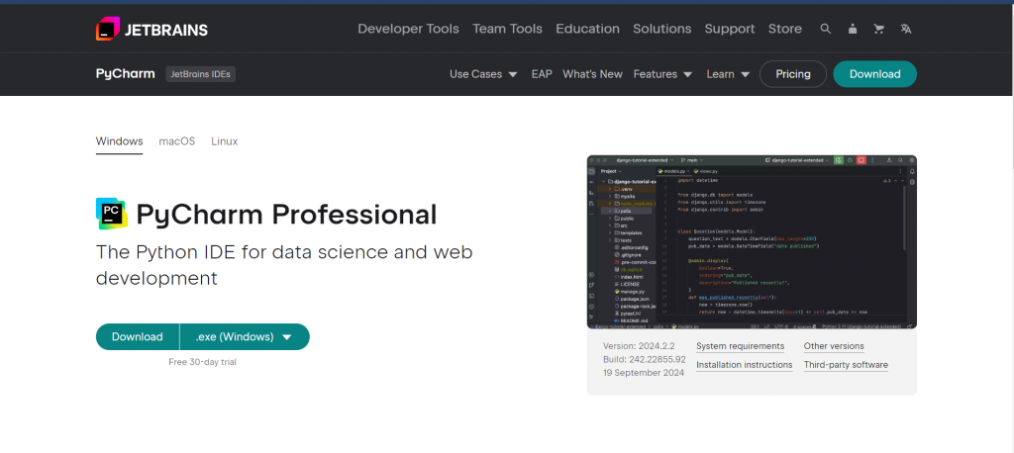Click the Free 30-day trial text
This screenshot has width=1014, height=453.
202,362
